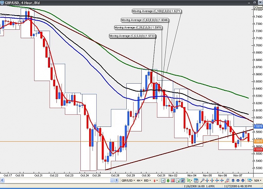Viewport: 263px width, 189px height.
Task: Click the 1.6500 price axis label
Action: pyautogui.click(x=258, y=81)
